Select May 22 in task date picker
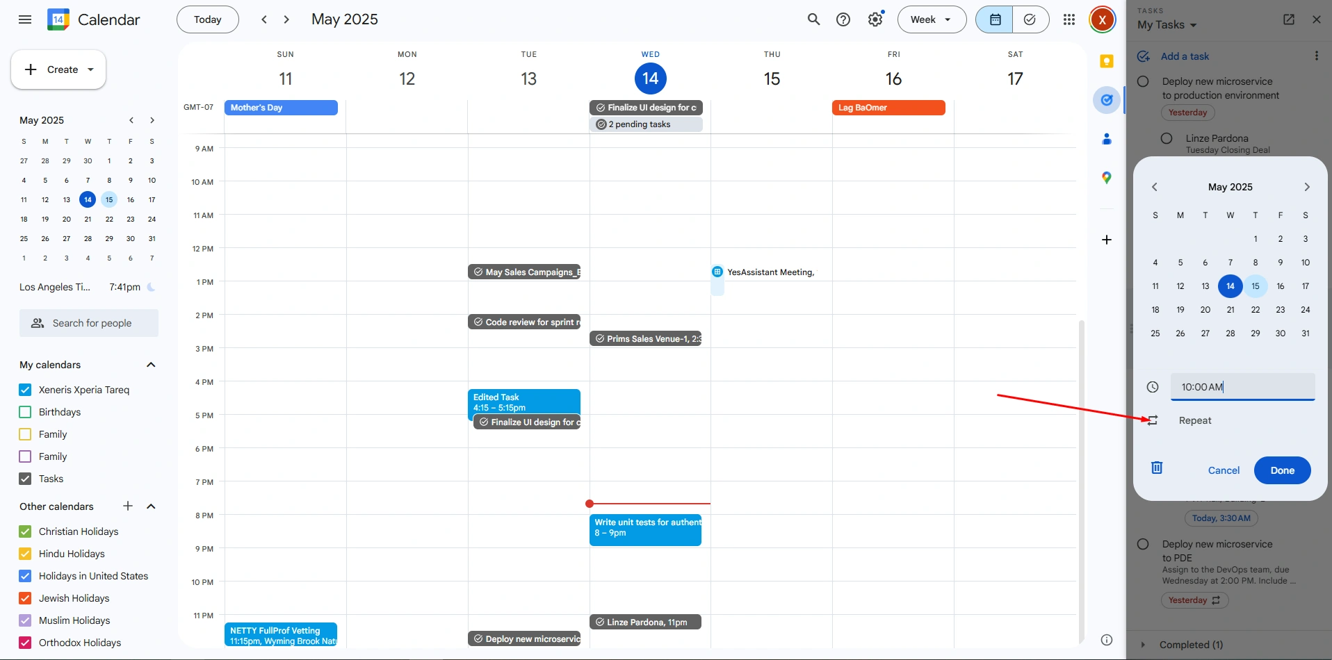The width and height of the screenshot is (1332, 660). click(1255, 310)
